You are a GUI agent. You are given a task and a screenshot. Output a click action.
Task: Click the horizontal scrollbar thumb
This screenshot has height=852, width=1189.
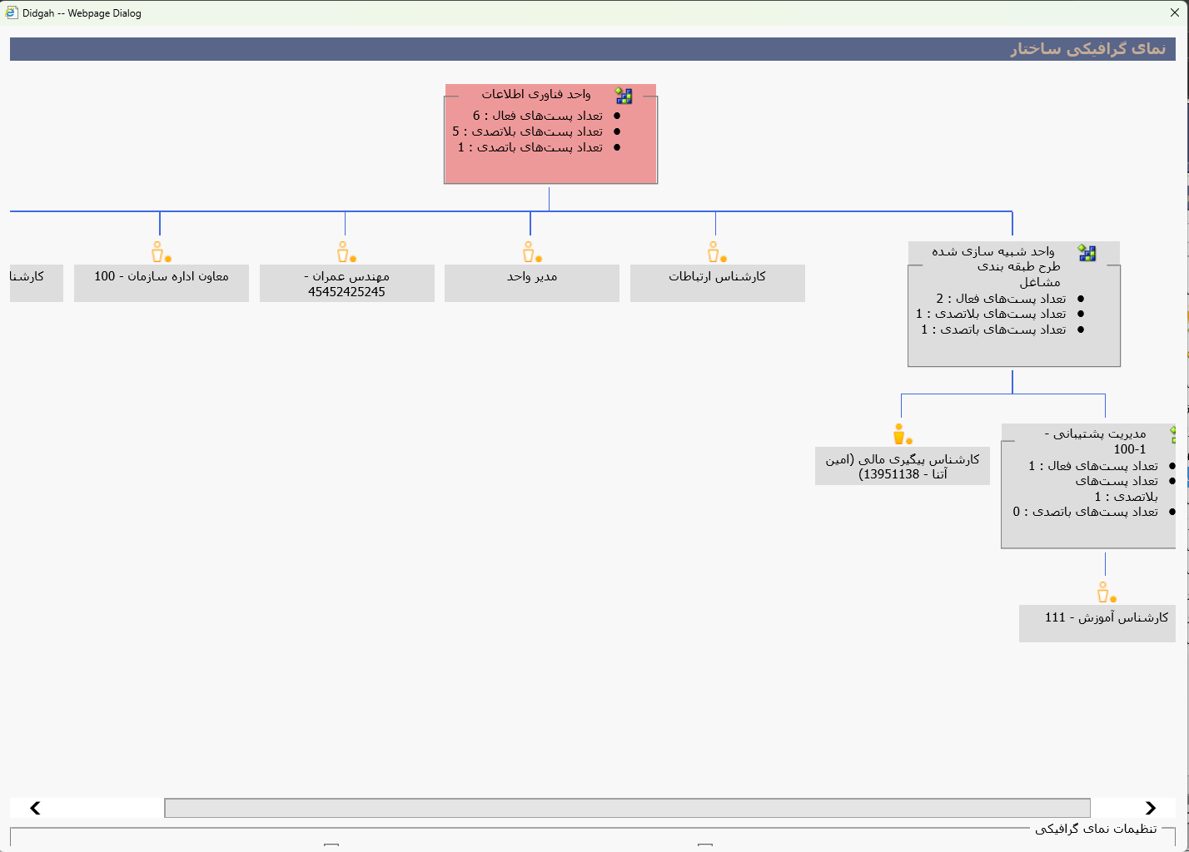pyautogui.click(x=627, y=808)
